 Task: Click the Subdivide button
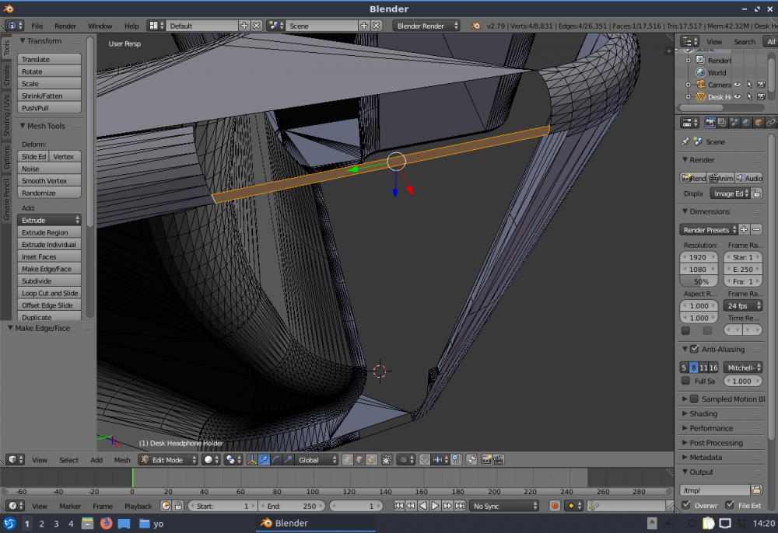tap(50, 281)
